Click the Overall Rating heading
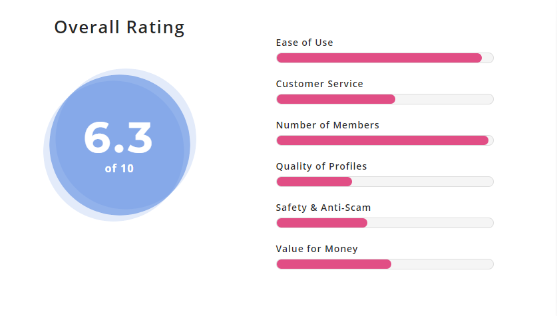The width and height of the screenshot is (557, 316). point(119,27)
